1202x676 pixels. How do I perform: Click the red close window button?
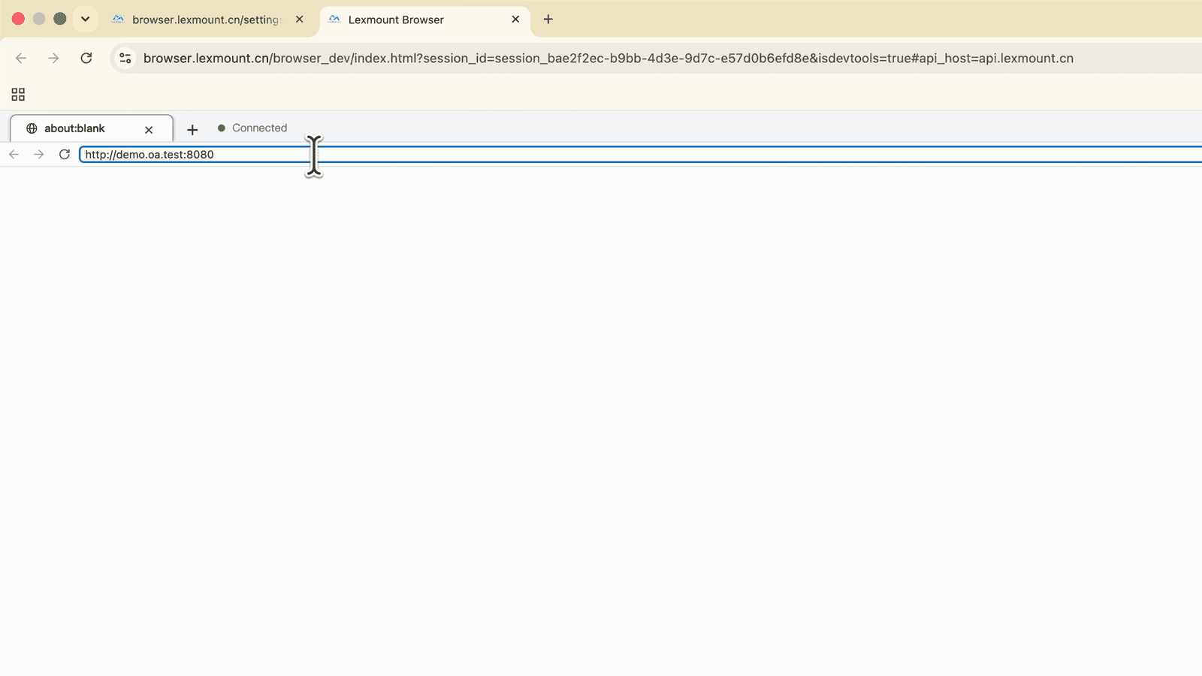pyautogui.click(x=18, y=19)
